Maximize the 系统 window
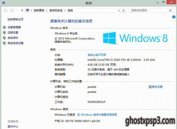This screenshot has width=177, height=129. (x=163, y=2)
